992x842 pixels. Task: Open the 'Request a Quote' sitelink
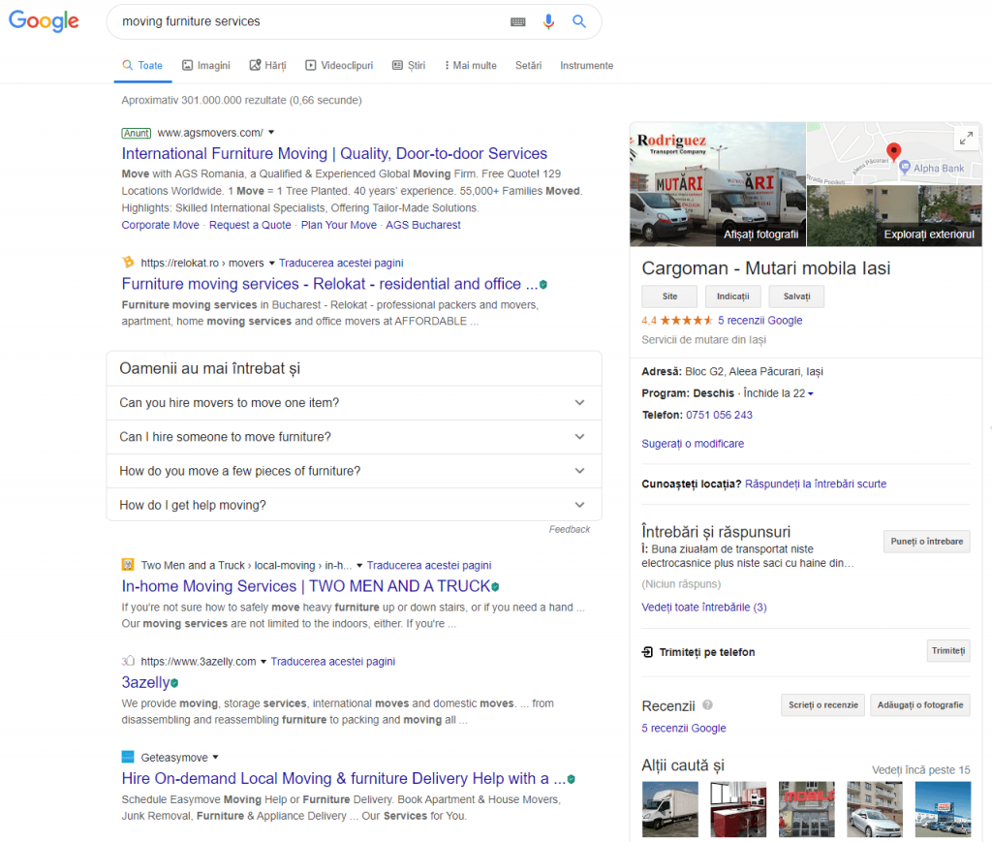pyautogui.click(x=250, y=225)
